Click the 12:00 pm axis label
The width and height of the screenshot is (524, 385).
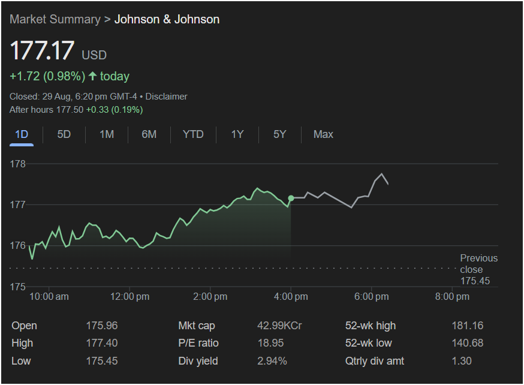coord(130,296)
